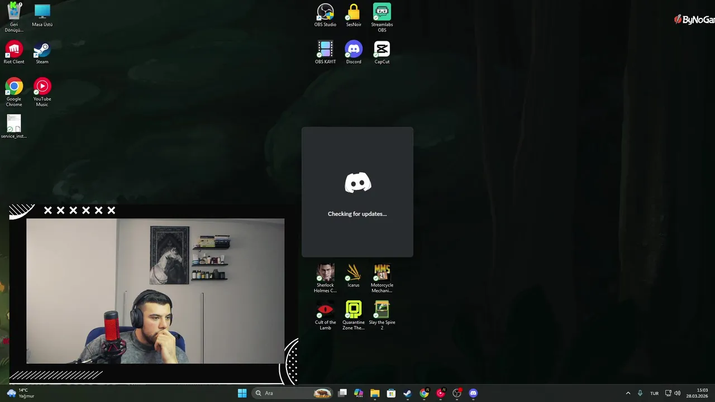
Task: Select the service_inst file on the desktop
Action: [x=14, y=127]
